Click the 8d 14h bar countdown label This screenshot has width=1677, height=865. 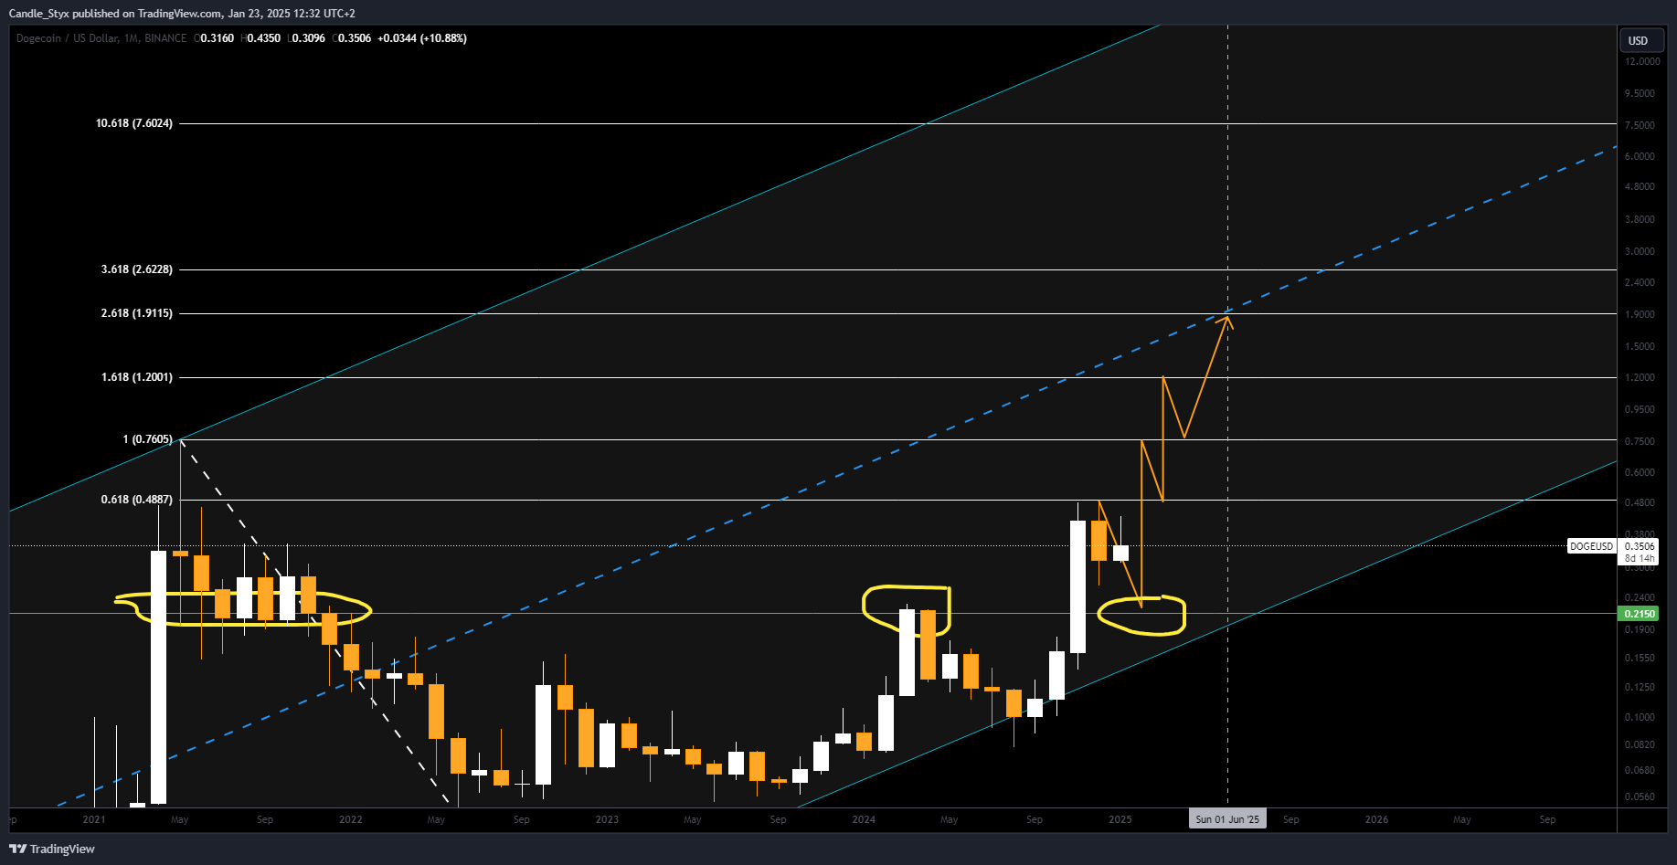pyautogui.click(x=1640, y=558)
